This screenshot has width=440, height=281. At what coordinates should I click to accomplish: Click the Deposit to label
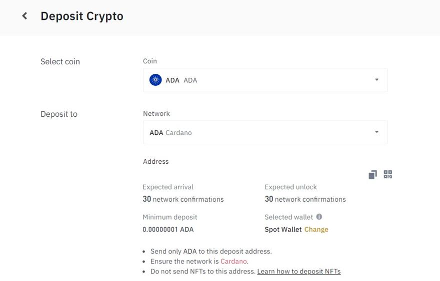tap(59, 114)
